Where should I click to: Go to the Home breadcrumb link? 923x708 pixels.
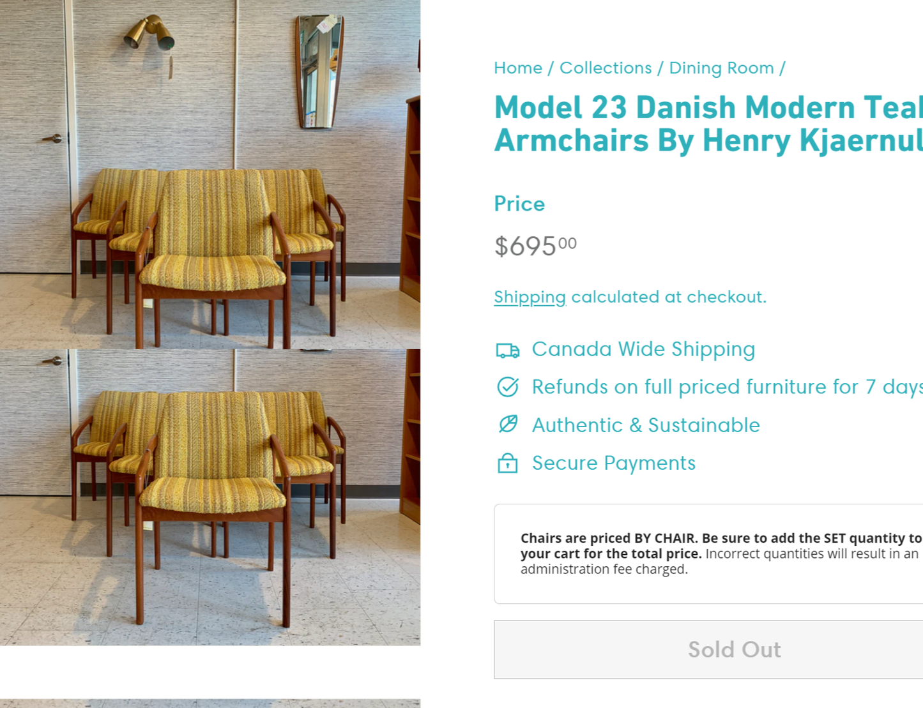click(x=518, y=68)
